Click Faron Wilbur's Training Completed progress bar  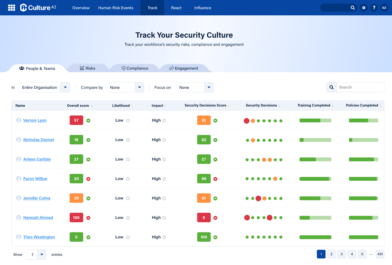click(315, 179)
